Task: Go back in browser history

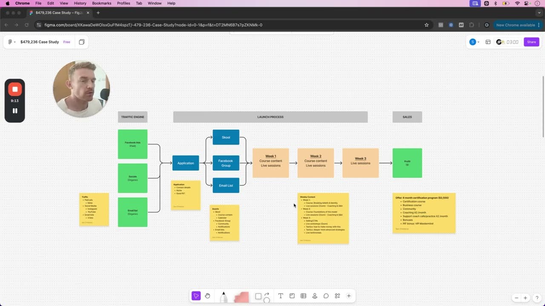Action: click(x=6, y=25)
